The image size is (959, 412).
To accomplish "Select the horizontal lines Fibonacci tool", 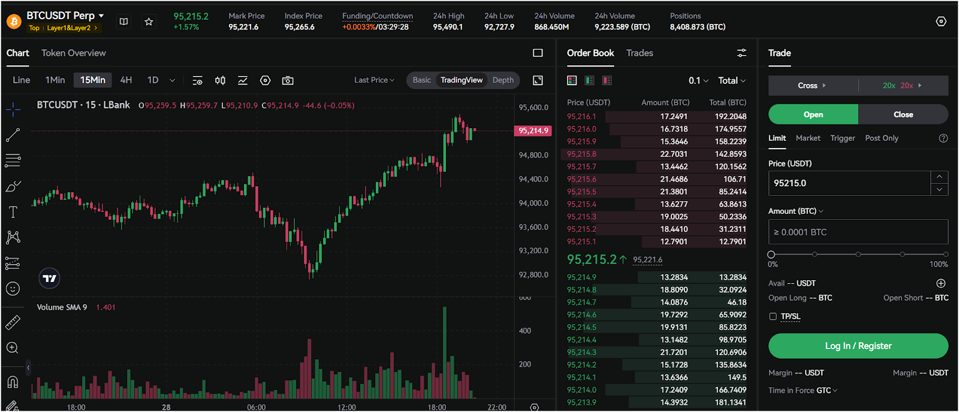I will [x=13, y=160].
